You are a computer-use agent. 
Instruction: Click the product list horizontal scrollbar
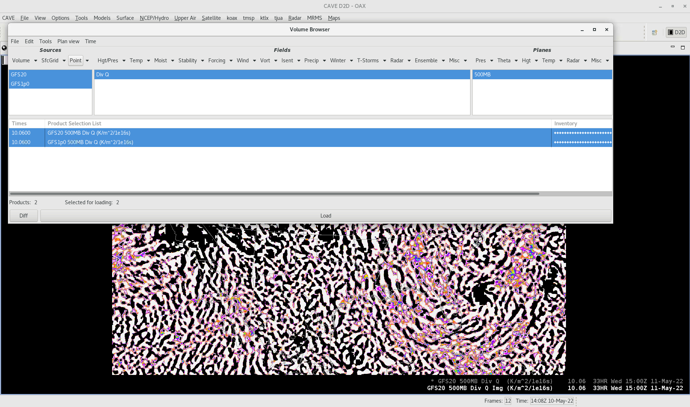tap(274, 194)
